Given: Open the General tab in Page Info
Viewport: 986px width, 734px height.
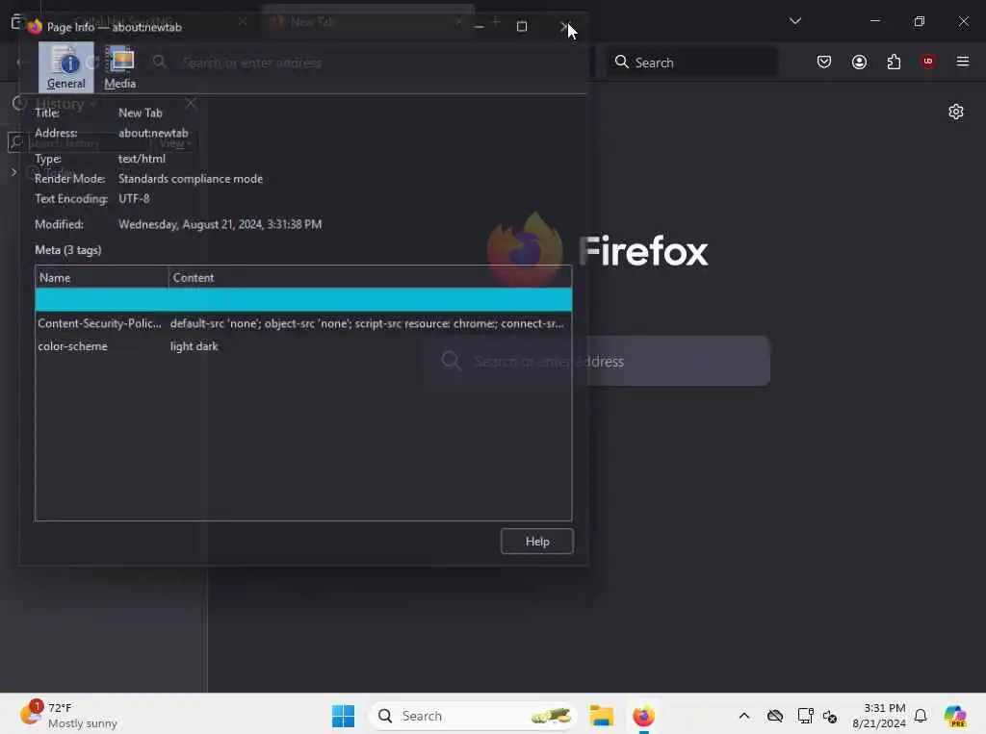Looking at the screenshot, I should (66, 67).
